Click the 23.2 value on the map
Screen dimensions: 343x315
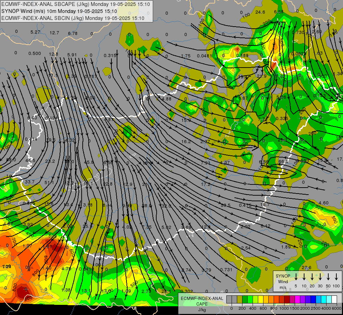coord(50,161)
